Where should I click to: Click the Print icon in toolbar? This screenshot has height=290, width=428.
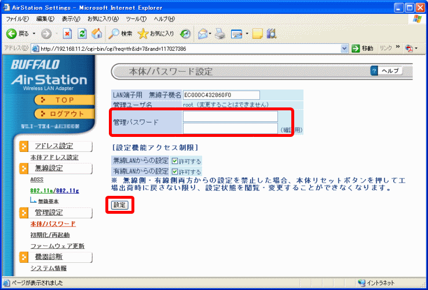tap(220, 34)
